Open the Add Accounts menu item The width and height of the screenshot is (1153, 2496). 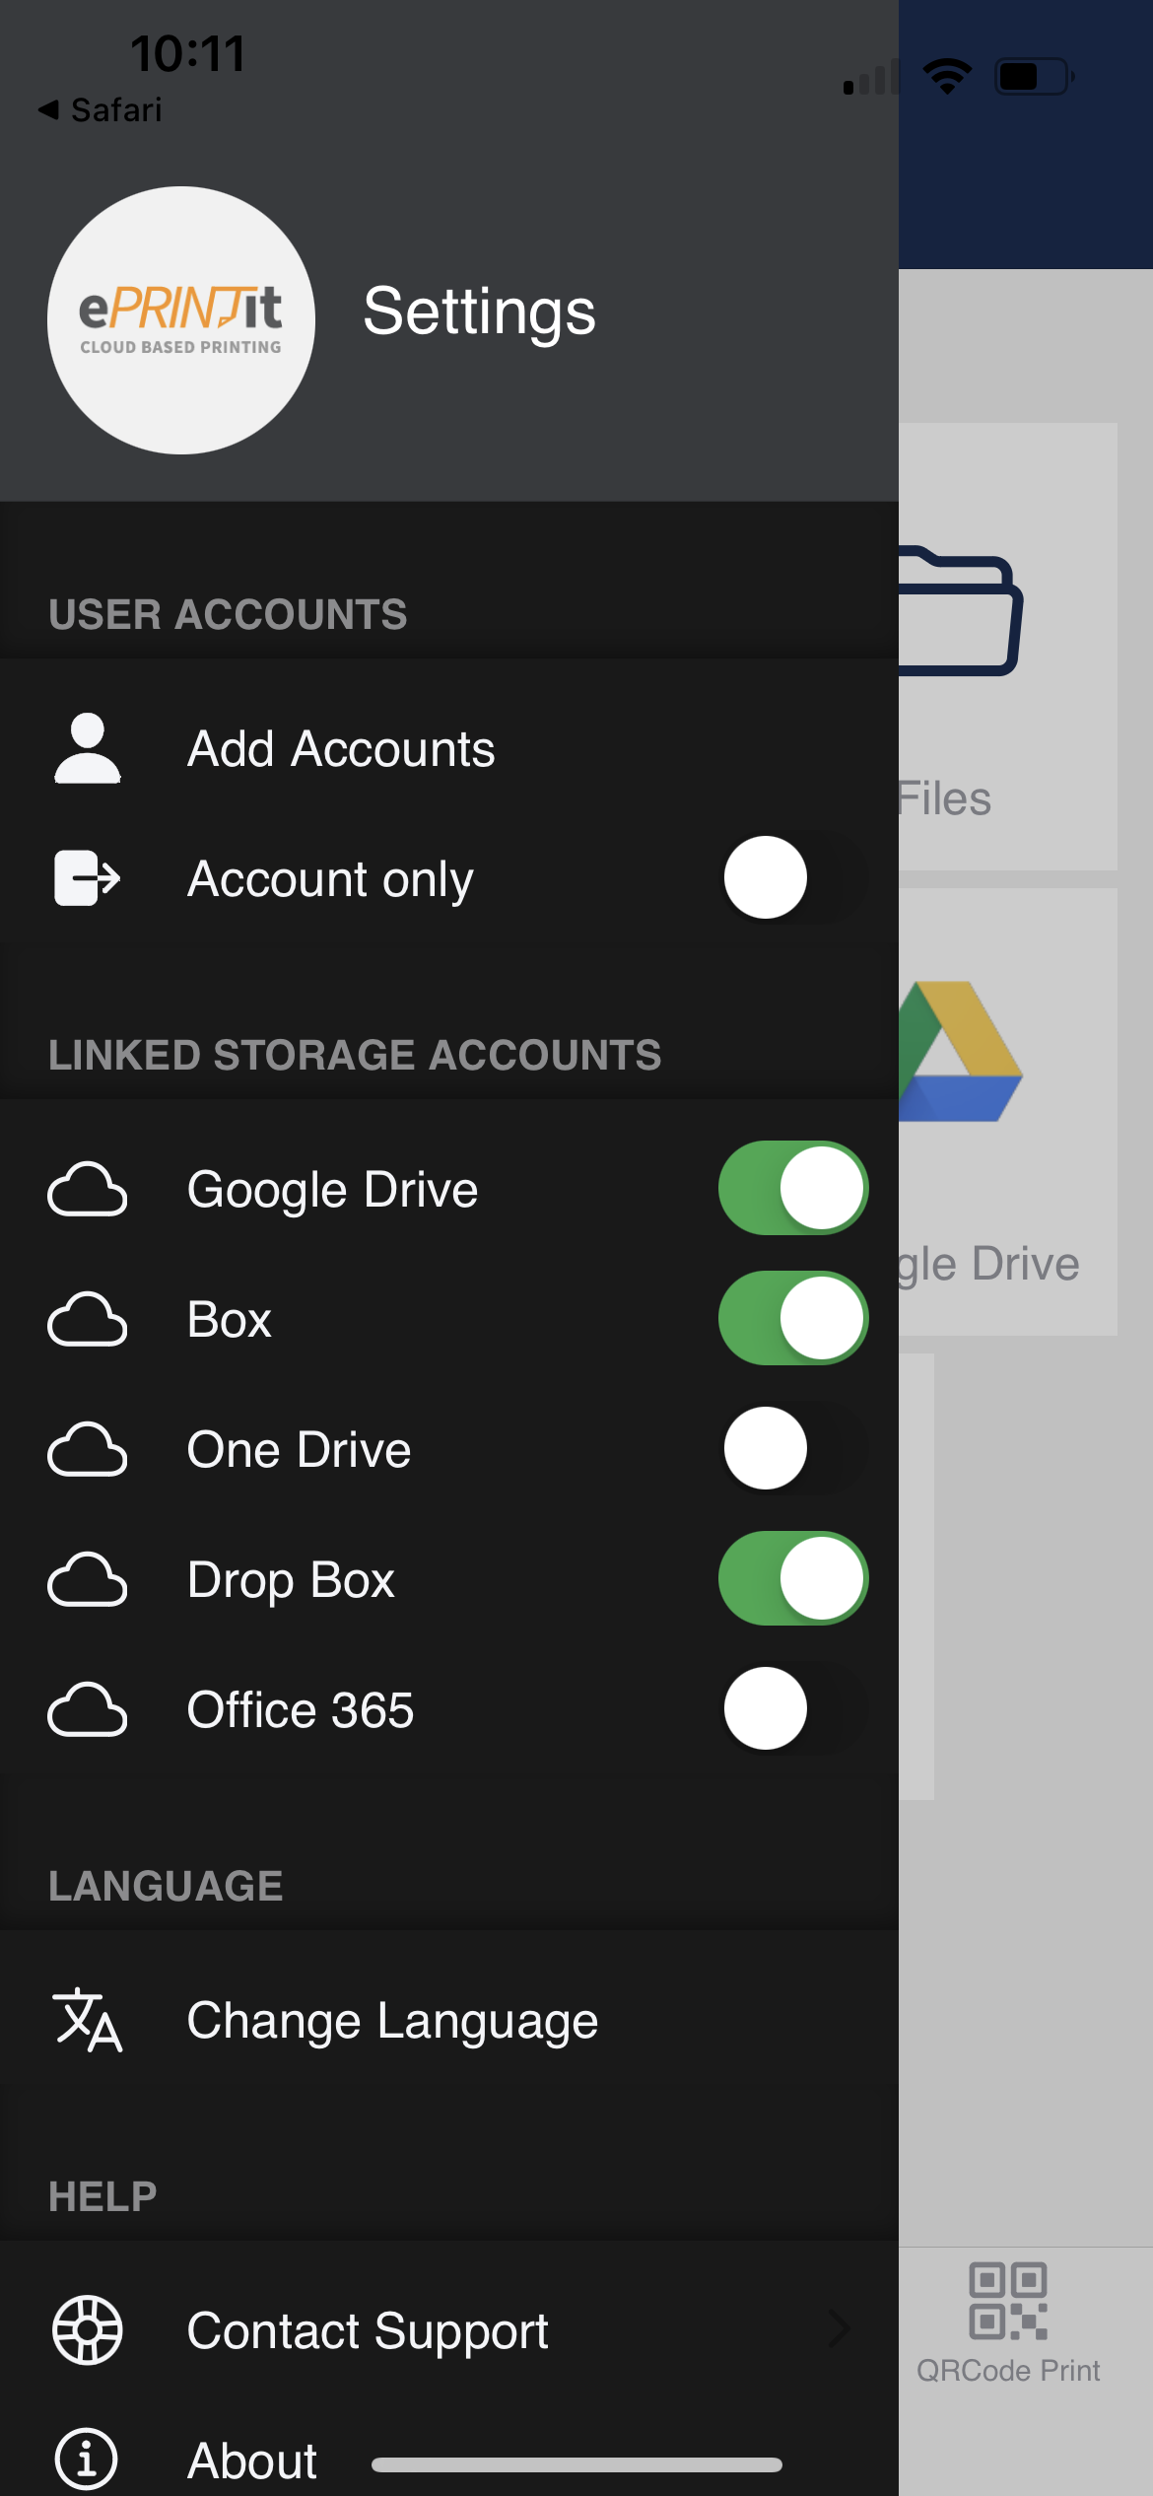[341, 749]
